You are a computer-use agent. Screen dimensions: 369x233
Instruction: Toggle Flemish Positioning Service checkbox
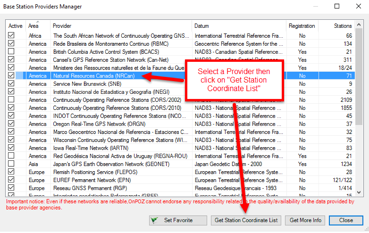point(11,172)
